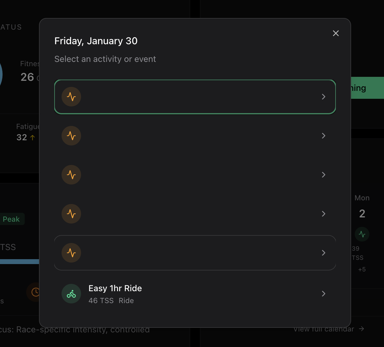Open the green-highlighted row using its chevron

[x=324, y=97]
